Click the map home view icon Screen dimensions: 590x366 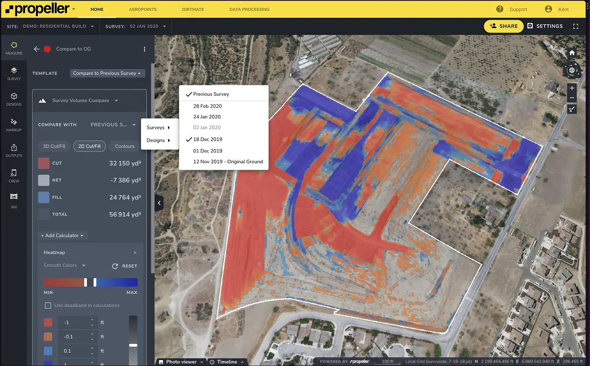coord(572,53)
